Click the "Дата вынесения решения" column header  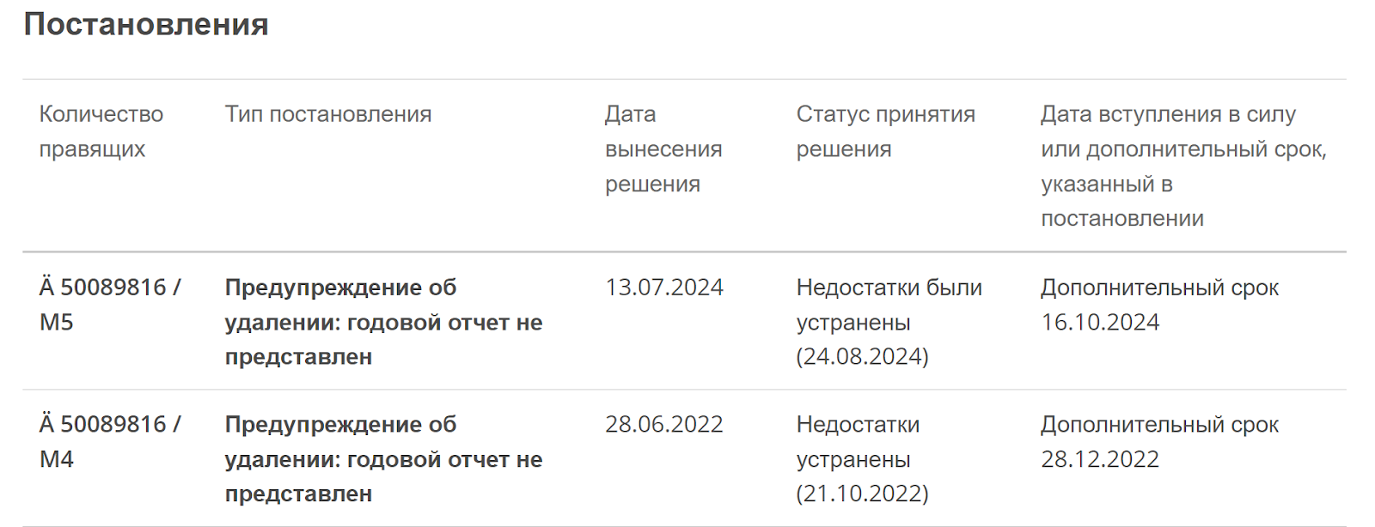663,148
